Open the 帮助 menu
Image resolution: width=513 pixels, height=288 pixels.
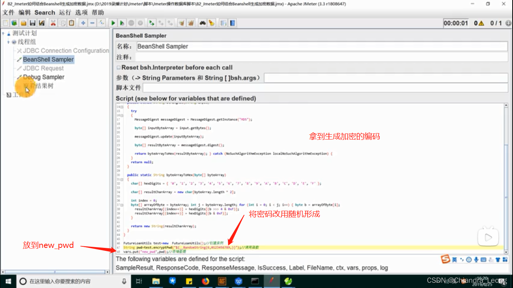coord(98,12)
